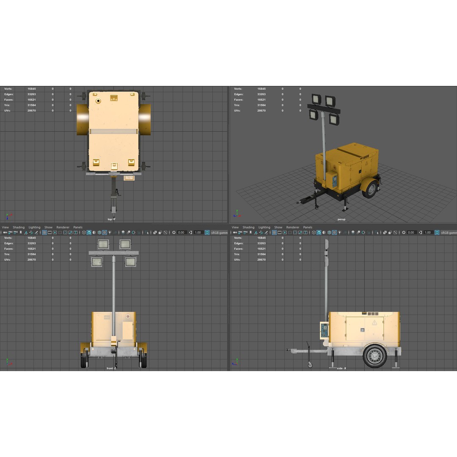Click Image Plane icon in side panel toolbar
This screenshot has width=457, height=457.
click(256, 232)
